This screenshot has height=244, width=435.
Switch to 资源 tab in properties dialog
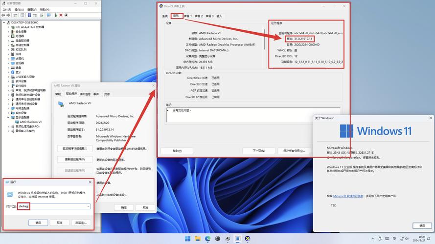tap(107, 94)
